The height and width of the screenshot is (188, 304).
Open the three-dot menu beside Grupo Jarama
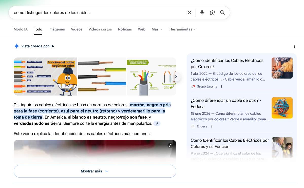[221, 86]
